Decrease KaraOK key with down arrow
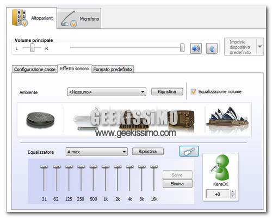Image resolution: width=272 pixels, height=218 pixels. point(233,196)
